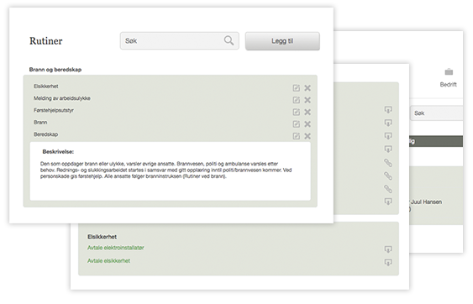Select the Elsikkerhet row in Rutiner list
Image resolution: width=473 pixels, height=304 pixels.
(x=171, y=86)
